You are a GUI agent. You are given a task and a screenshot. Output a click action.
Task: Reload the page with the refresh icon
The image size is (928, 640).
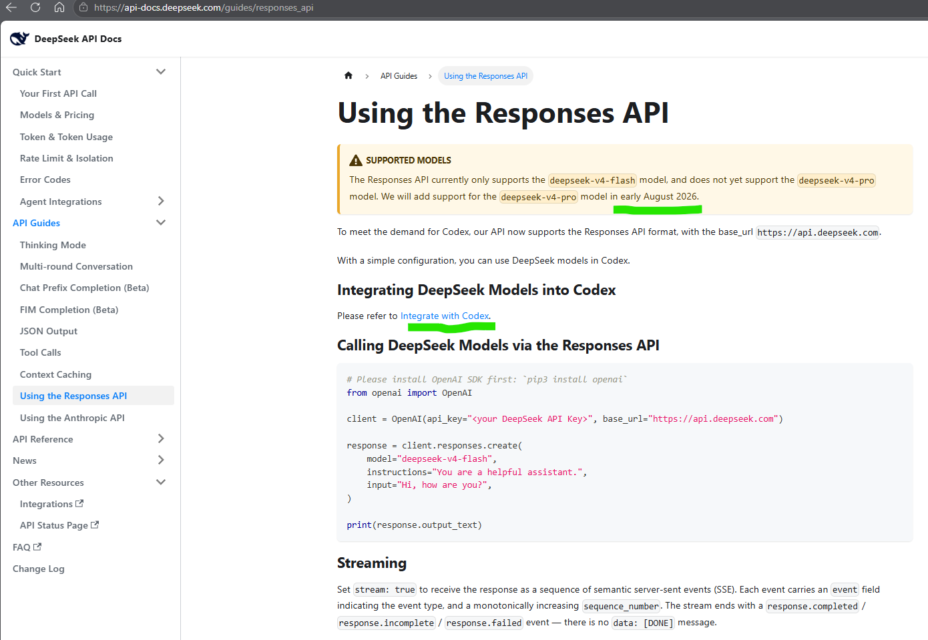tap(35, 7)
